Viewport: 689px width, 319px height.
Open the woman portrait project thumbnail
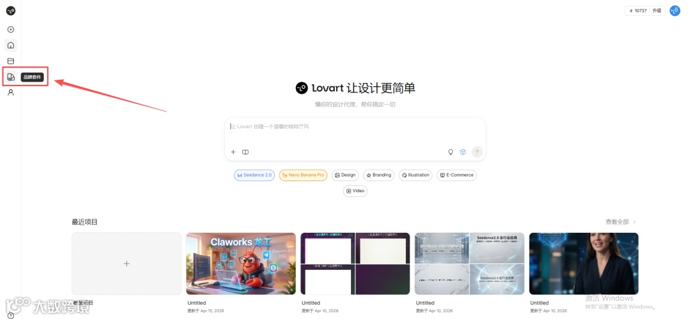point(584,263)
